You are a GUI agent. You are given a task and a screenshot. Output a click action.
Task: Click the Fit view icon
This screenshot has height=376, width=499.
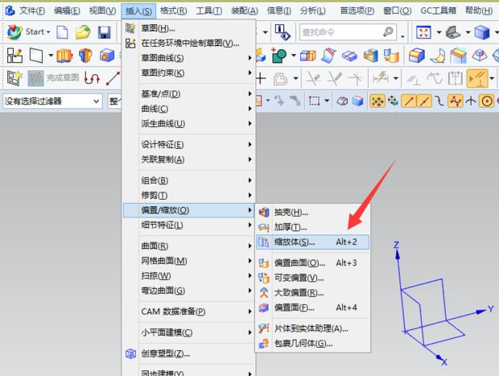pyautogui.click(x=423, y=32)
